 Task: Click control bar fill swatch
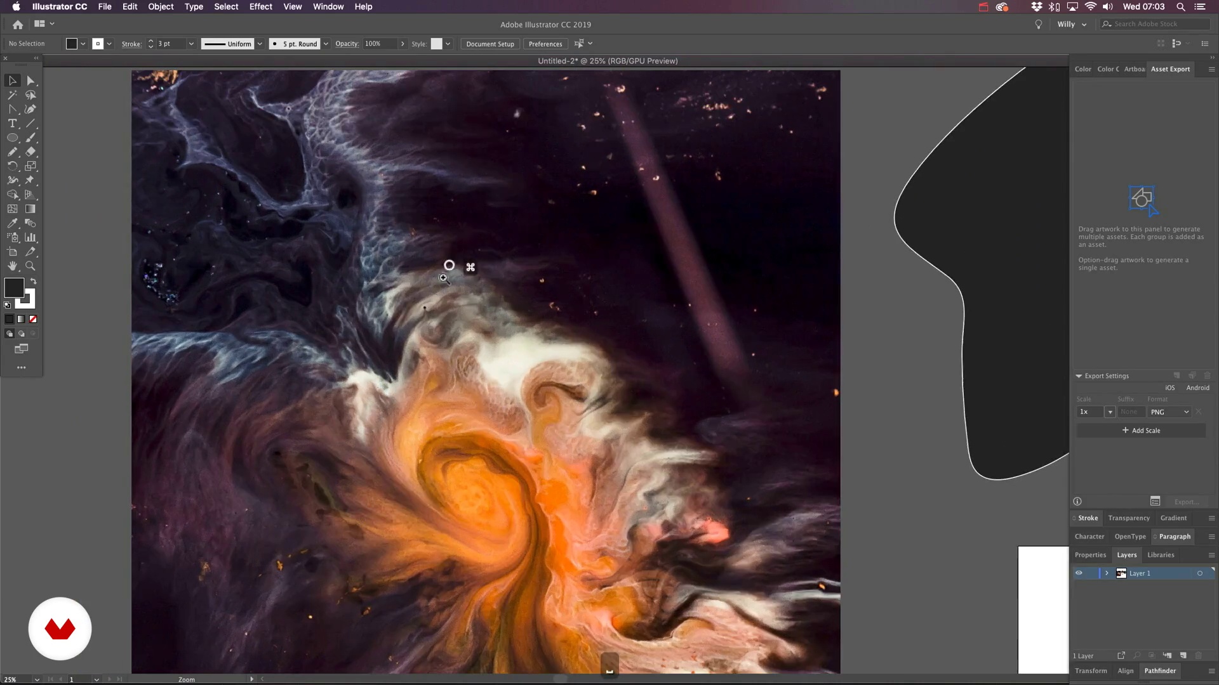pos(72,44)
